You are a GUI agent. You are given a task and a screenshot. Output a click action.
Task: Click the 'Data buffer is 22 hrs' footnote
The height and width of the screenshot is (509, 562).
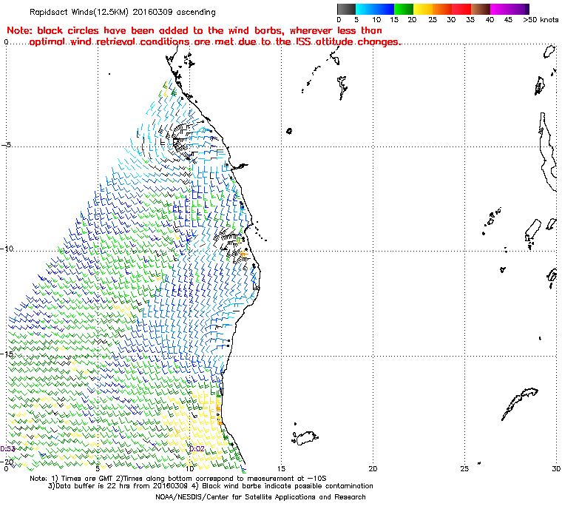(x=211, y=485)
